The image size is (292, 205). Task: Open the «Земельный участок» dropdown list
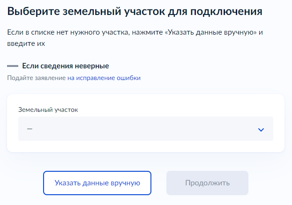tap(145, 129)
